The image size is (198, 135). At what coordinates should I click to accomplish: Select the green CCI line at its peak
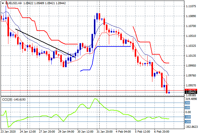[x=95, y=99]
